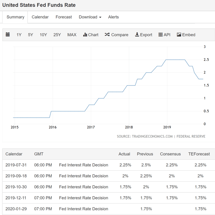Switch to the Calendar tab
215x215 pixels.
click(x=40, y=17)
